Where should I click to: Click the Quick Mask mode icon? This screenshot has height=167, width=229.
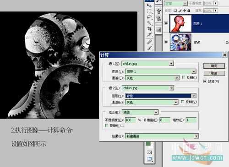tap(149, 152)
